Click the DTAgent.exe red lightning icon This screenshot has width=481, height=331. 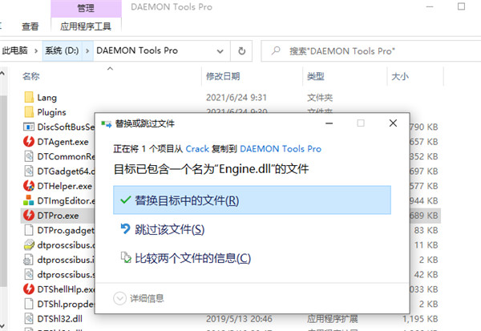[29, 141]
